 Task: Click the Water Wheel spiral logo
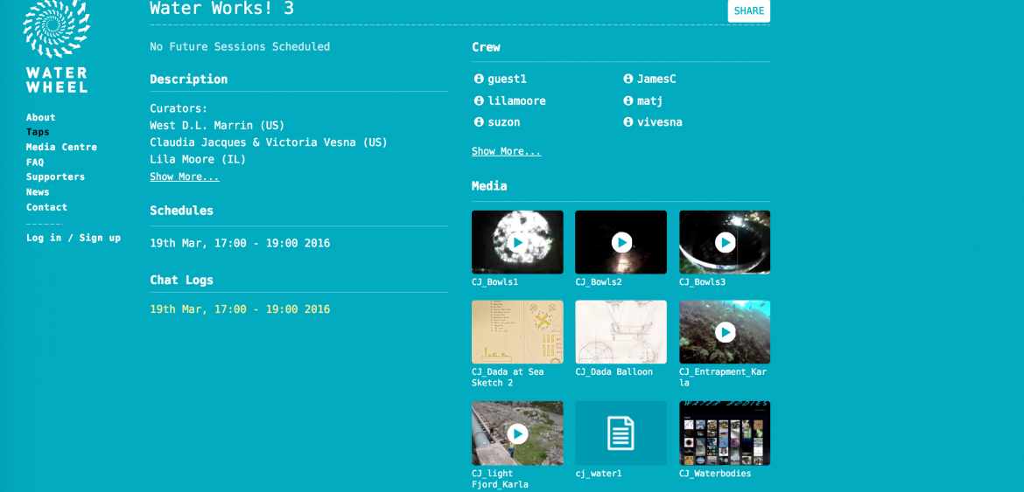click(56, 28)
